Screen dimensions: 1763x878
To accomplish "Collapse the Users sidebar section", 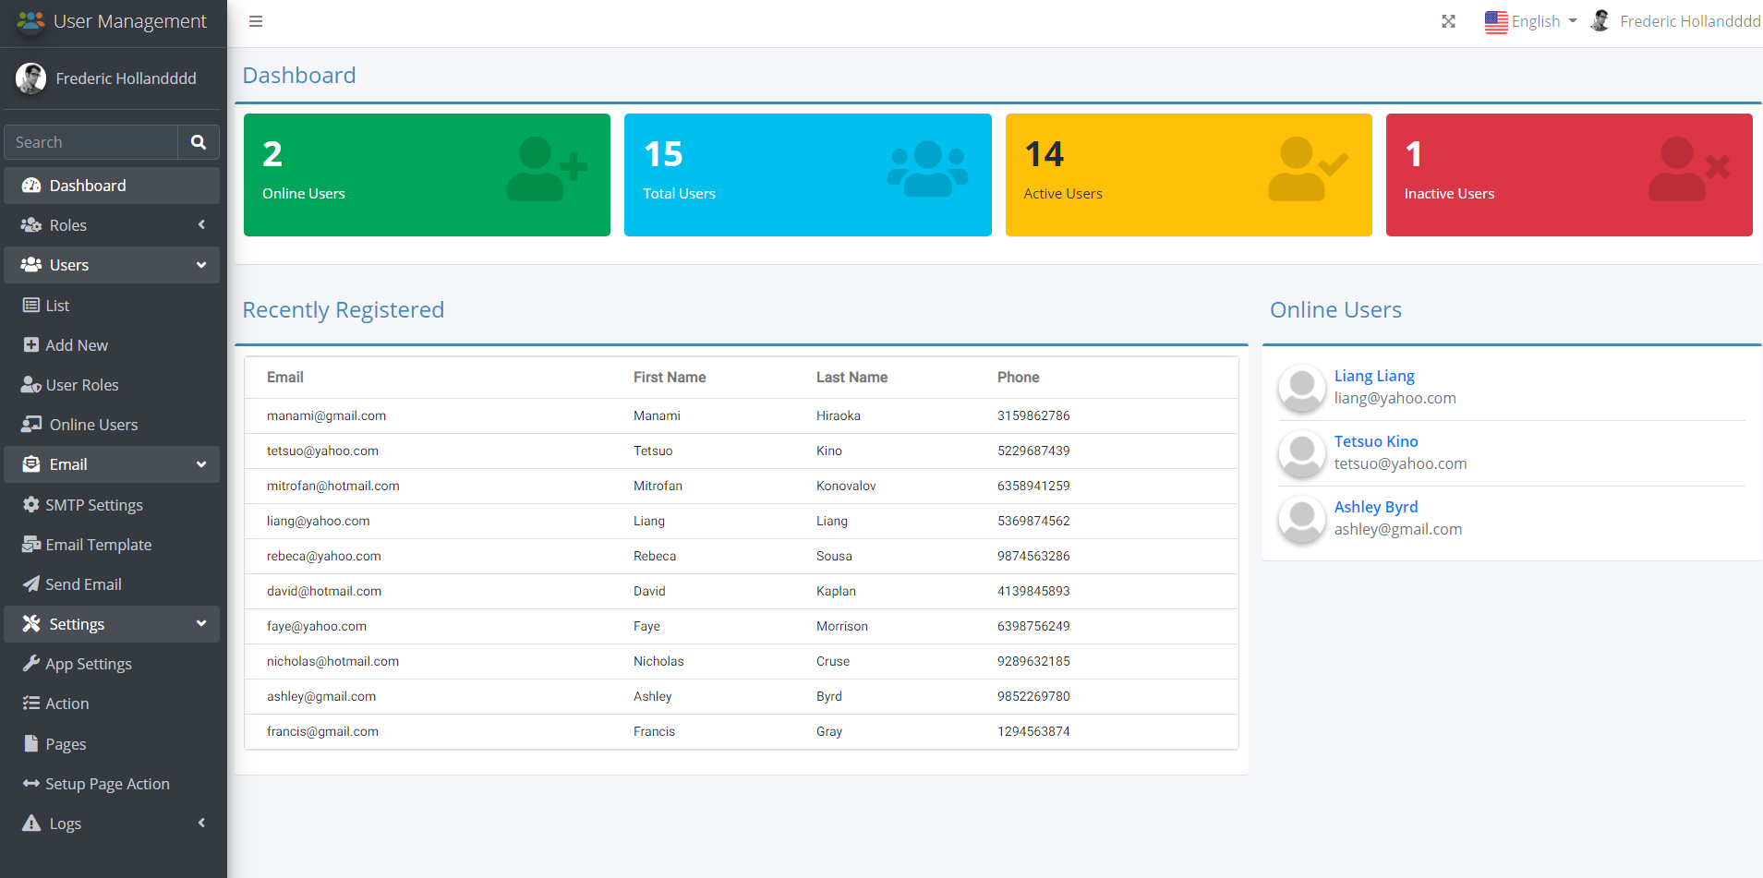I will (111, 265).
